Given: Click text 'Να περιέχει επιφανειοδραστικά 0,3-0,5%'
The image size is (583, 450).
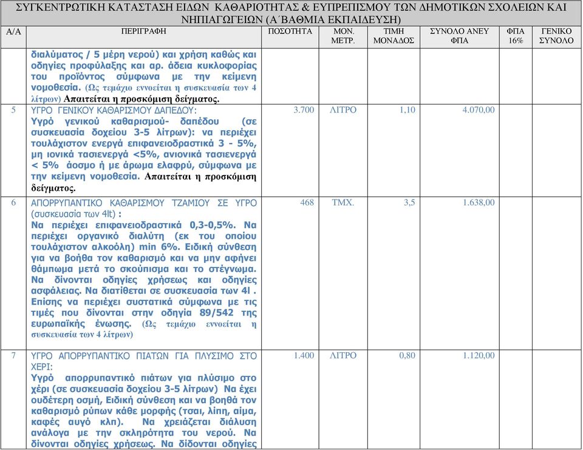Looking at the screenshot, I should [x=133, y=225].
